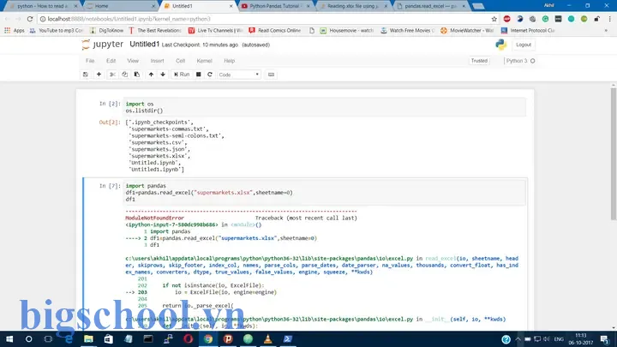Screen dimensions: 617x347
Task: Open the command palette keyboard icon
Action: [x=271, y=75]
